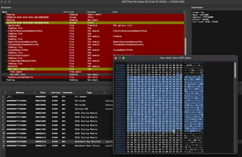
Task: Click the FIT Version column header
Action: [56, 93]
